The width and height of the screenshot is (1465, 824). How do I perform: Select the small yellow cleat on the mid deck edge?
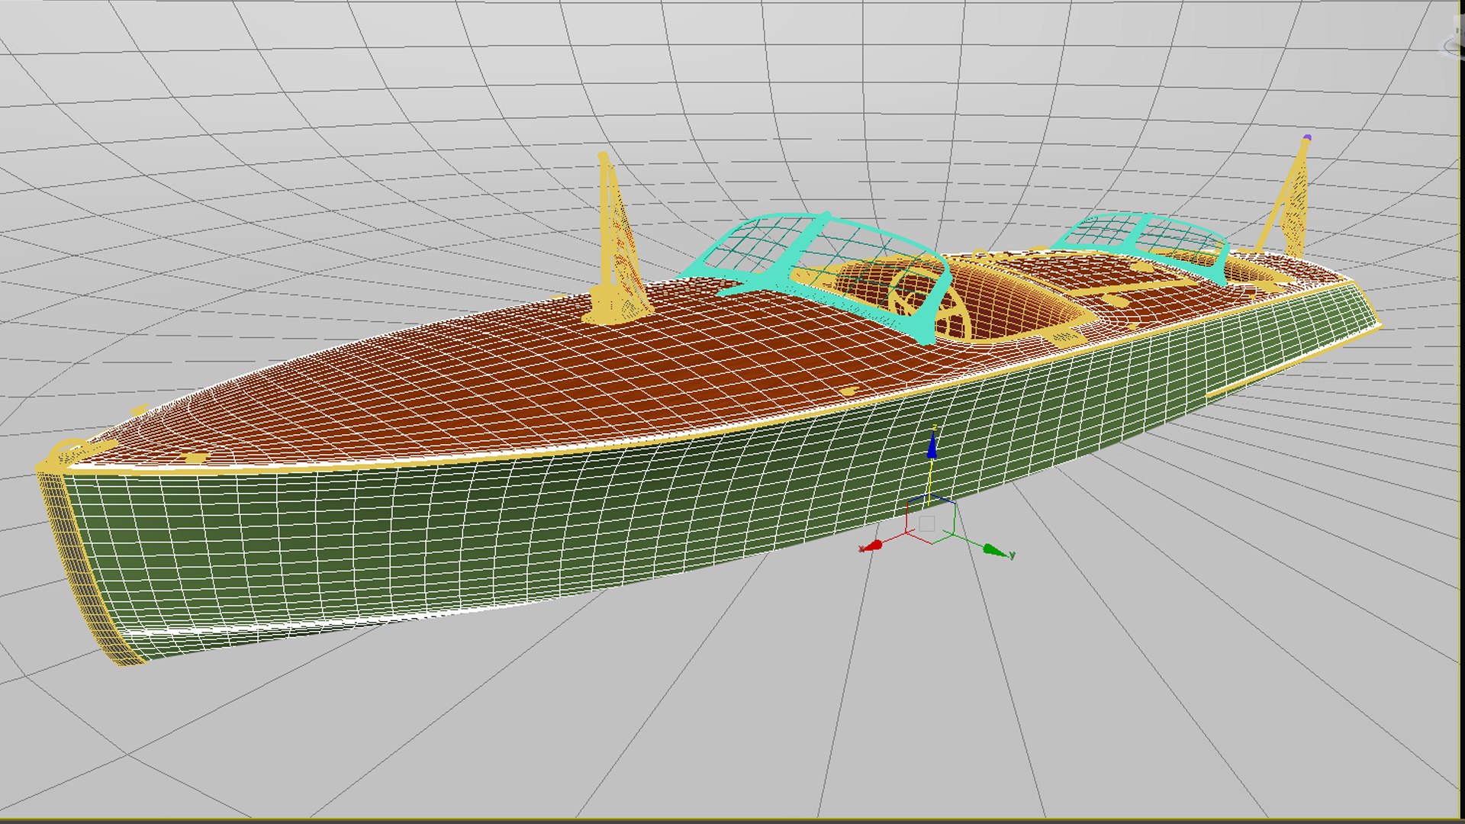(848, 391)
